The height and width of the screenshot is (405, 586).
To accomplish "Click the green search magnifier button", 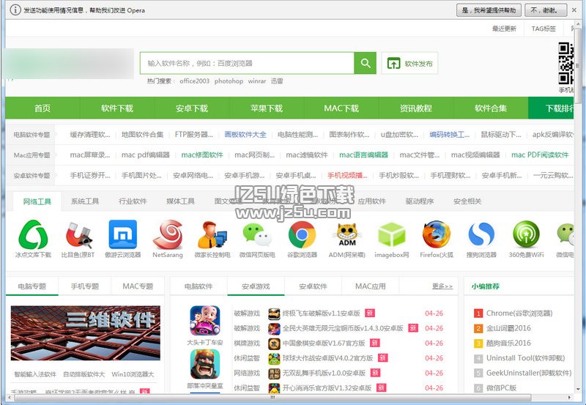I will (x=365, y=63).
